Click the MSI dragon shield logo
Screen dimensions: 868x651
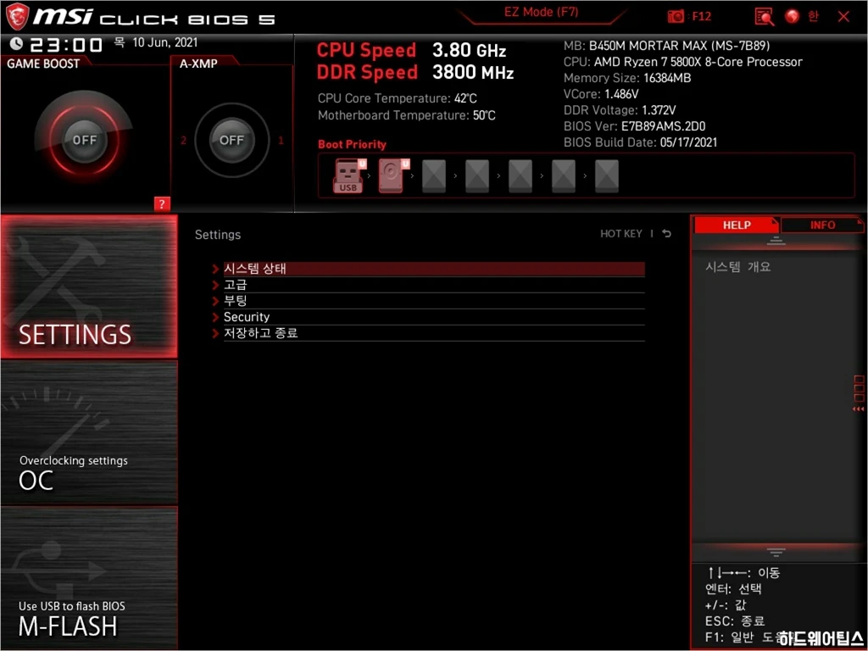pyautogui.click(x=17, y=17)
